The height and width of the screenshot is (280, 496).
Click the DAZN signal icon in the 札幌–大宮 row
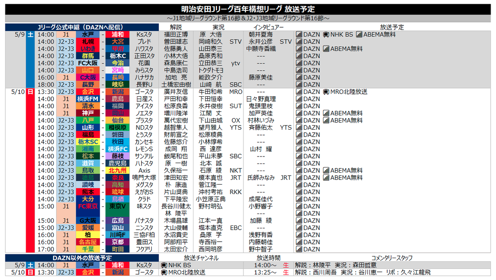(299, 42)
